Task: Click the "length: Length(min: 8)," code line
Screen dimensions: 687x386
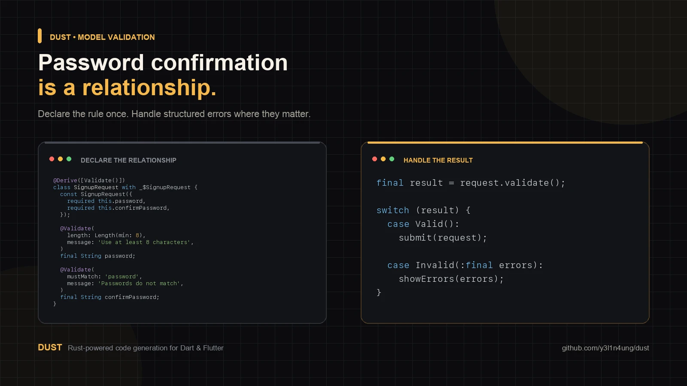Action: point(106,235)
